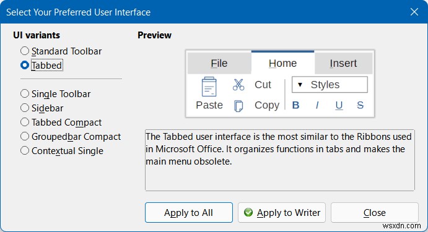Click the Bold B icon in preview
Image resolution: width=428 pixels, height=232 pixels.
click(295, 105)
